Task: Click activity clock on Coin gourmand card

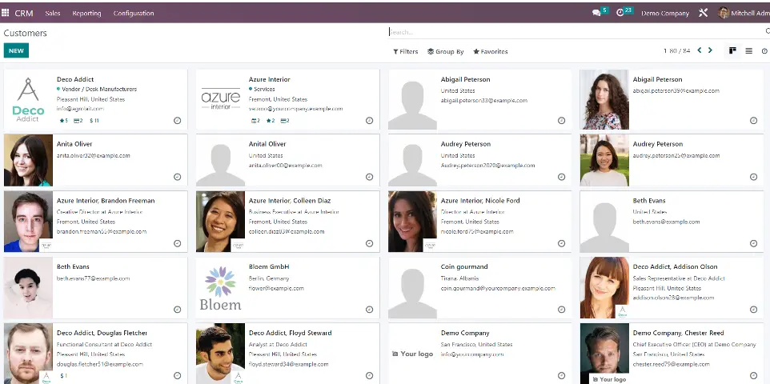Action: (561, 310)
